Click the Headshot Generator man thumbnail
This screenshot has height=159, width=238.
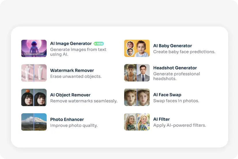point(137,73)
